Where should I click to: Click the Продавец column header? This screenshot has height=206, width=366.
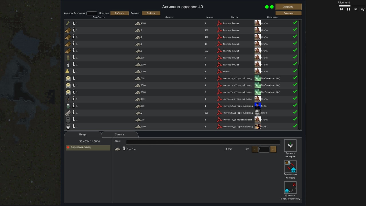(272, 17)
